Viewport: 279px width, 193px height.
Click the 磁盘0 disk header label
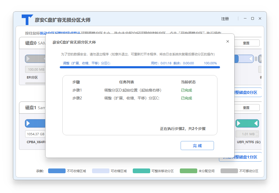tap(31, 43)
